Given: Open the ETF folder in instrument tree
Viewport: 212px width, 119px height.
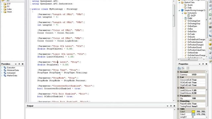Looking at the screenshot, I should (x=7, y=4).
